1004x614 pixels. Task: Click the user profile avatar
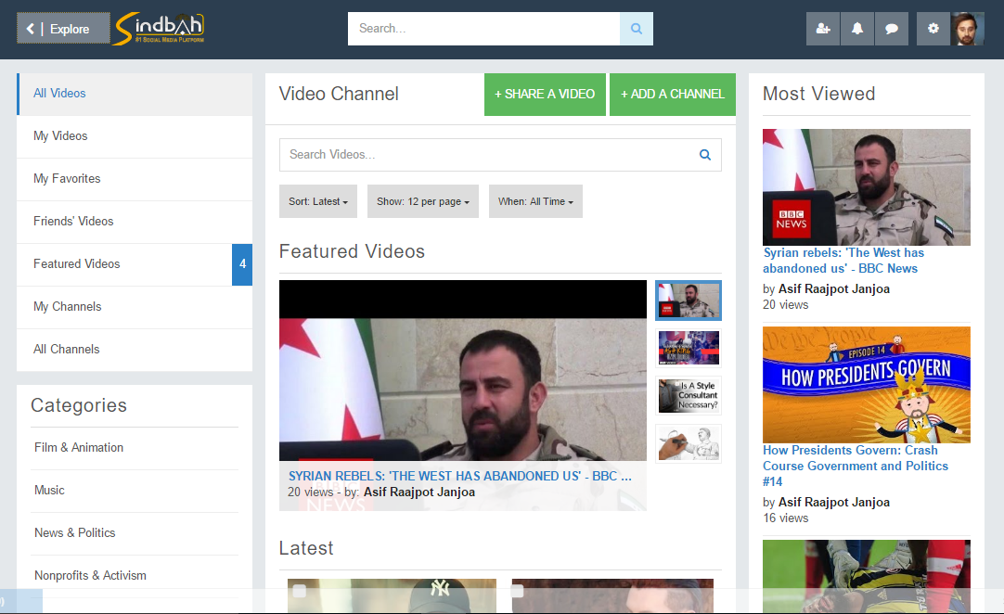[x=968, y=29]
